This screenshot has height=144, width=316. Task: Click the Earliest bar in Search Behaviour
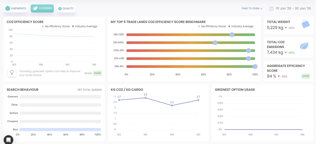tap(60, 113)
